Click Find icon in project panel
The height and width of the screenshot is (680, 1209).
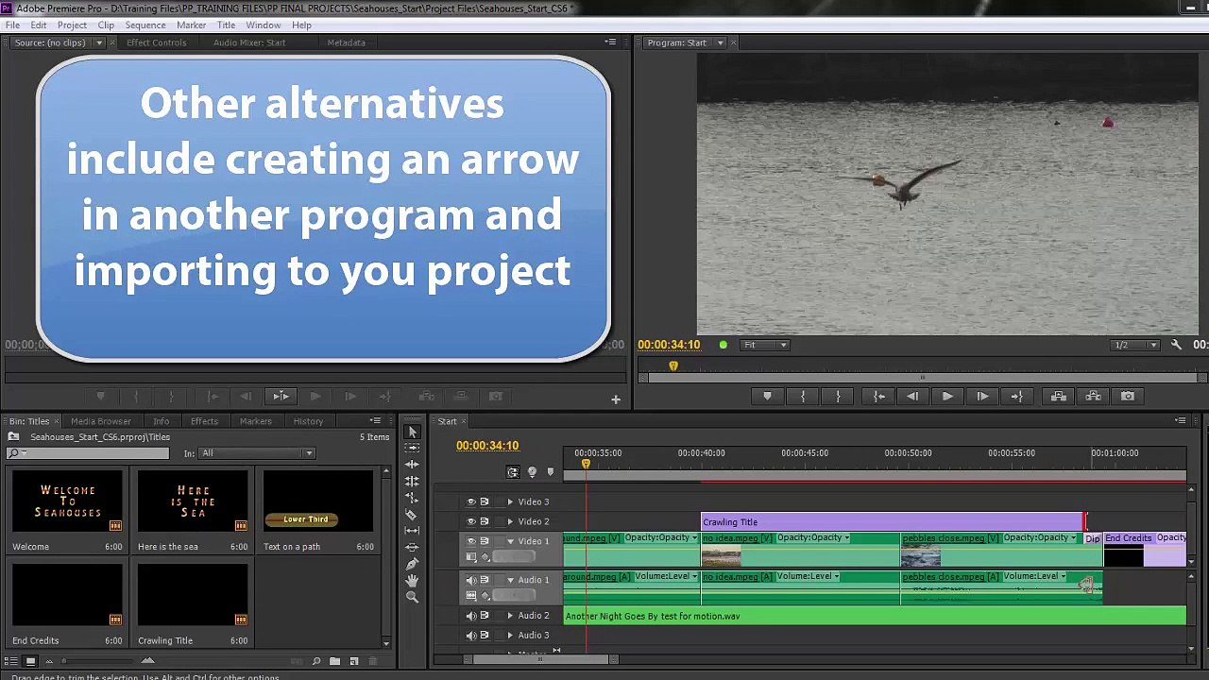316,661
